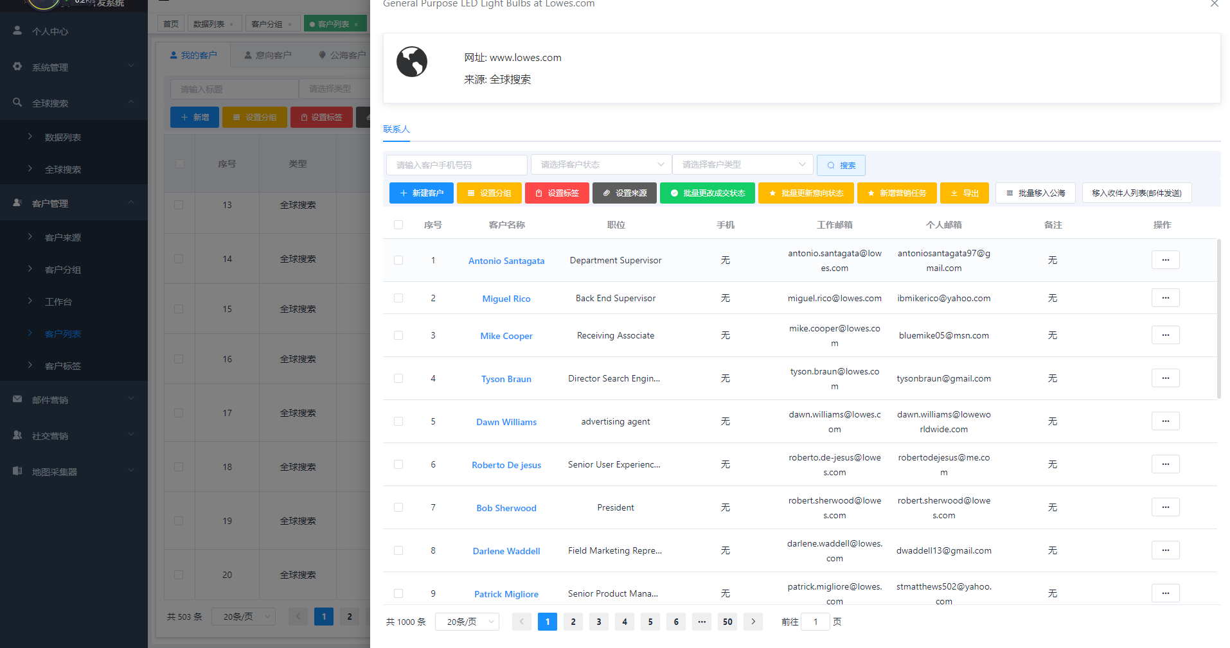This screenshot has height=648, width=1230.
Task: Click the 搜索 button
Action: tap(841, 165)
